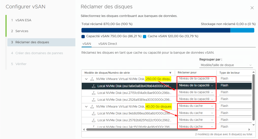The width and height of the screenshot is (258, 139).
Task: Click the filter icon in the disk model column
Action: (170, 73)
